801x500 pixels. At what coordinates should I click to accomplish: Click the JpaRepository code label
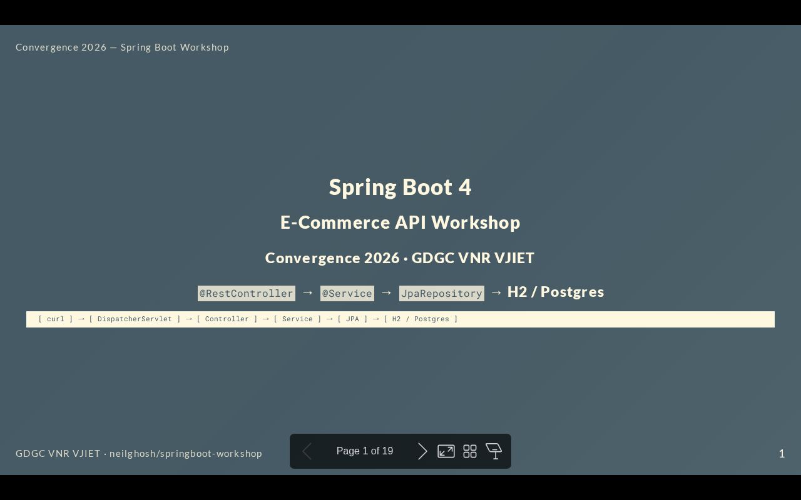[x=442, y=293]
